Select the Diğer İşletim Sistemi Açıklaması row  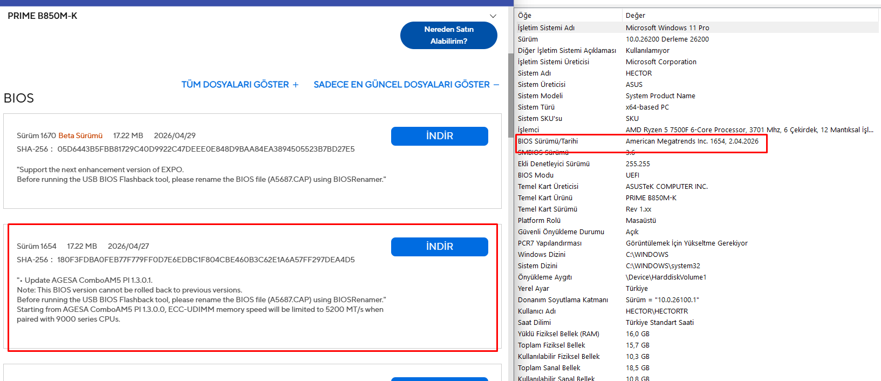(697, 50)
